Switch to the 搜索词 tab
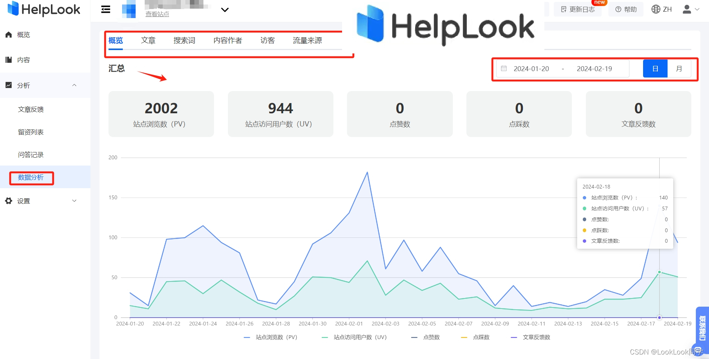The height and width of the screenshot is (359, 709). pos(184,40)
